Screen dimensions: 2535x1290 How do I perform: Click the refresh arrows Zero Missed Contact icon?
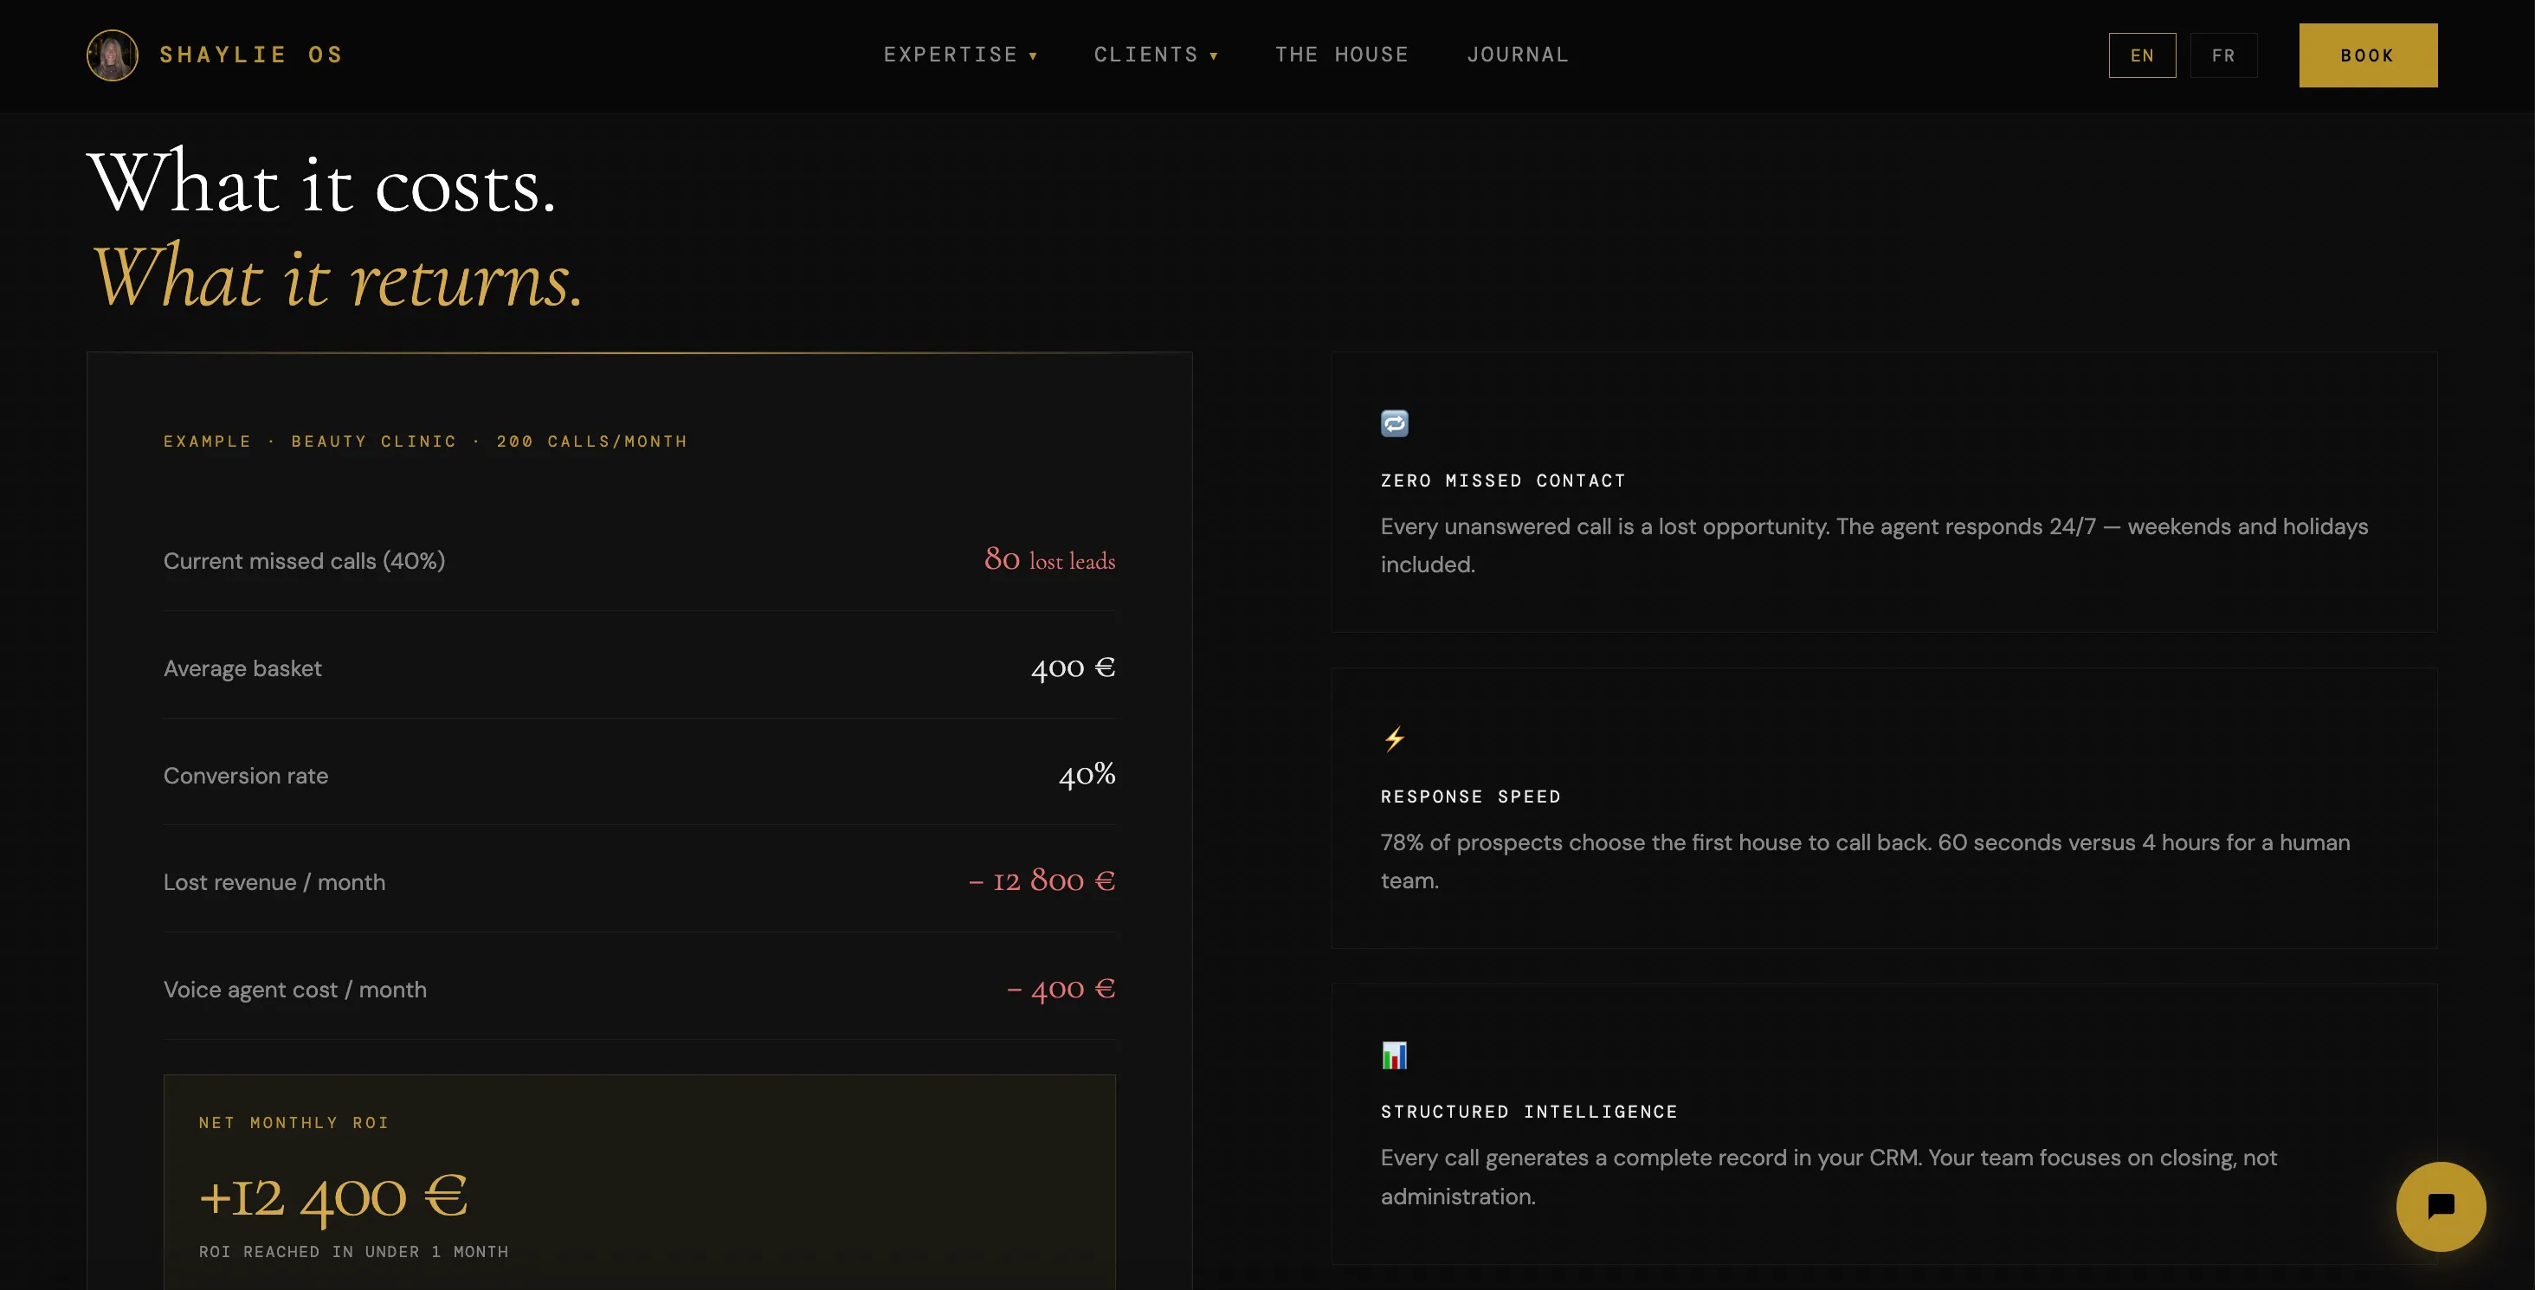(1395, 423)
